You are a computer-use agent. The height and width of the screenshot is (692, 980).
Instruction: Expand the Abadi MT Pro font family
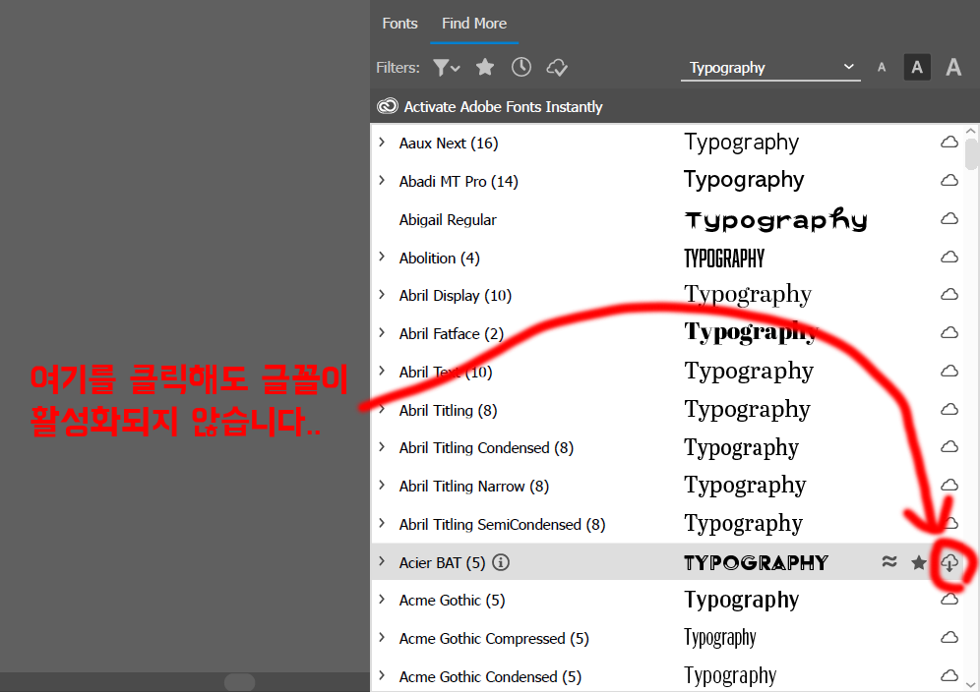382,181
